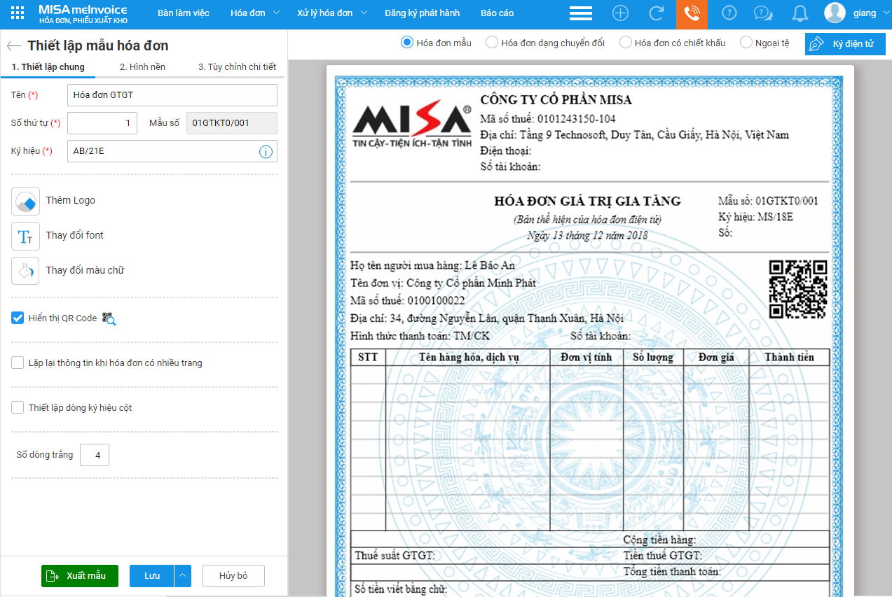Image resolution: width=892 pixels, height=597 pixels.
Task: Click the info icon in Ký hiệu field
Action: click(266, 152)
